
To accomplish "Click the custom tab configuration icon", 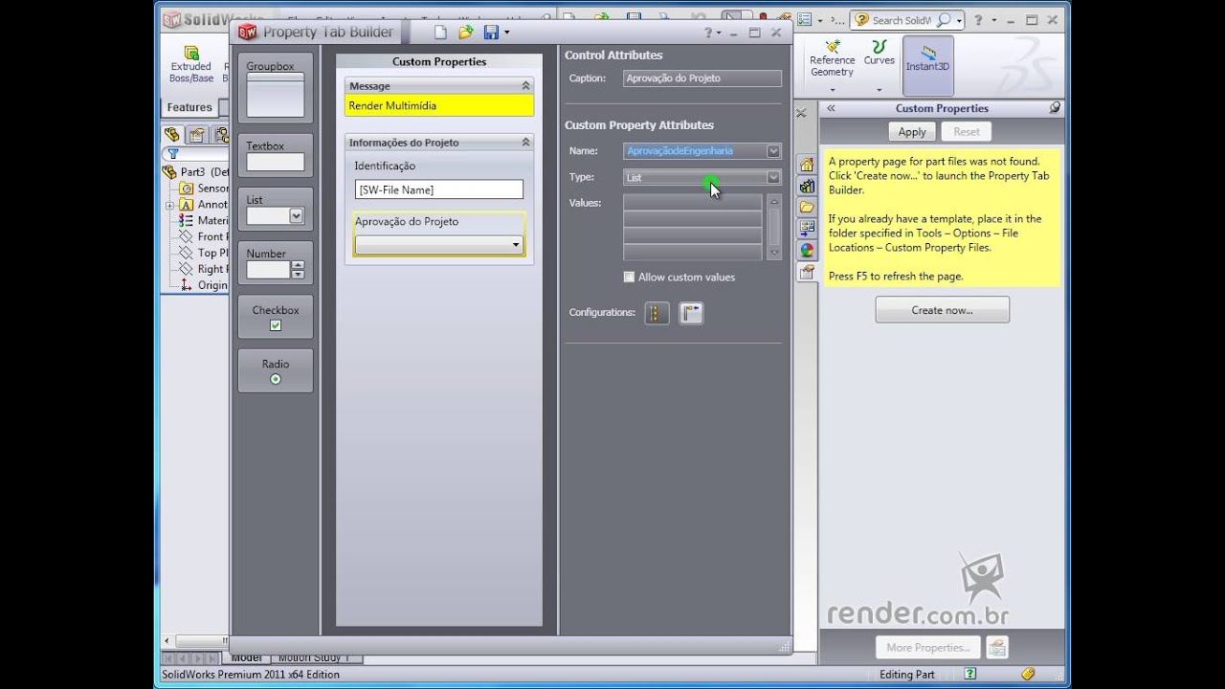I will pos(691,313).
